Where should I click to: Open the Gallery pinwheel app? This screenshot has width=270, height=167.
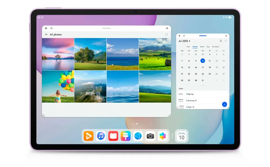tap(163, 136)
